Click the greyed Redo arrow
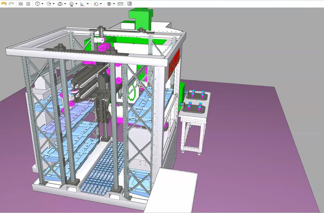Screen dimensions: 324x213 point(11,4)
